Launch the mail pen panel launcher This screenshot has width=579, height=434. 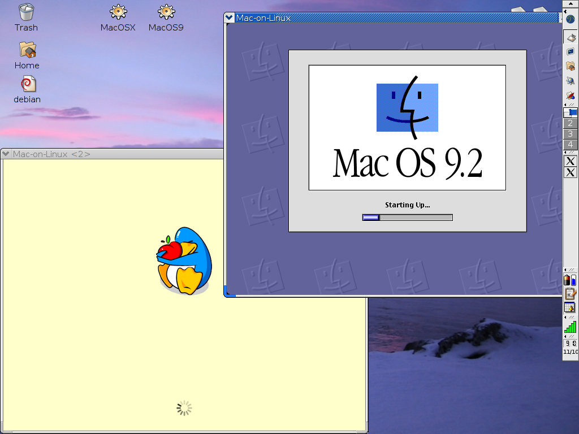pyautogui.click(x=571, y=95)
